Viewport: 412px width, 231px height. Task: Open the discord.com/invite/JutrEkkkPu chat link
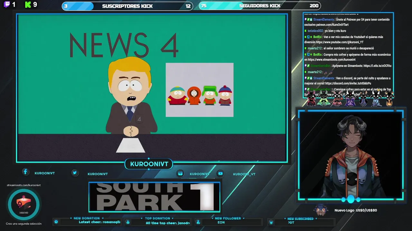[x=348, y=83]
